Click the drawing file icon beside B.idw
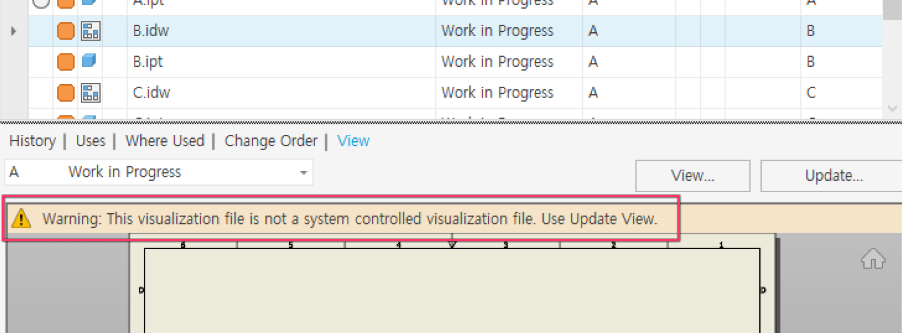Viewport: 902px width, 333px height. [x=91, y=31]
